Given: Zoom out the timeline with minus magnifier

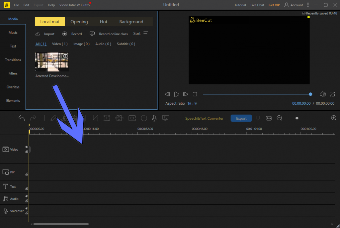Looking at the screenshot, I should coord(279,118).
